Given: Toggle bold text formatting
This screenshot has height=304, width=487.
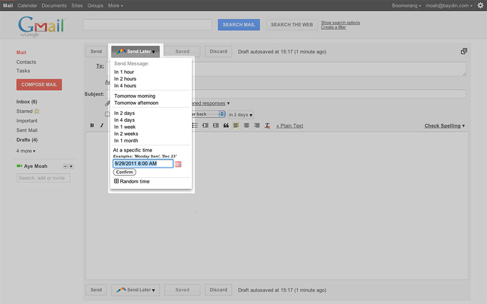Looking at the screenshot, I should coord(92,125).
